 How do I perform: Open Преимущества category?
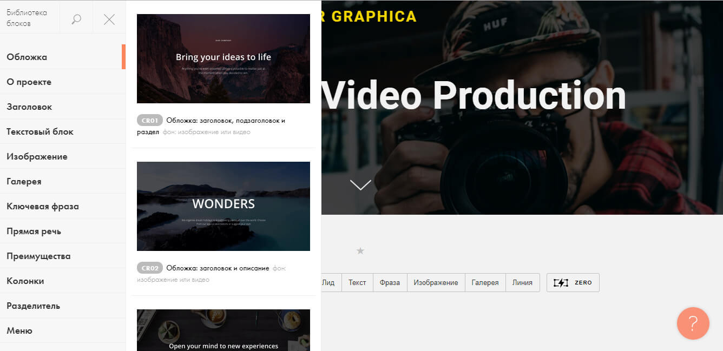pyautogui.click(x=63, y=256)
